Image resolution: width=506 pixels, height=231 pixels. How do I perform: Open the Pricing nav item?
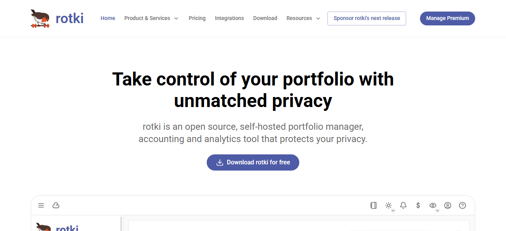pos(197,18)
